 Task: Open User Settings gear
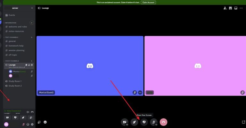coord(32,124)
